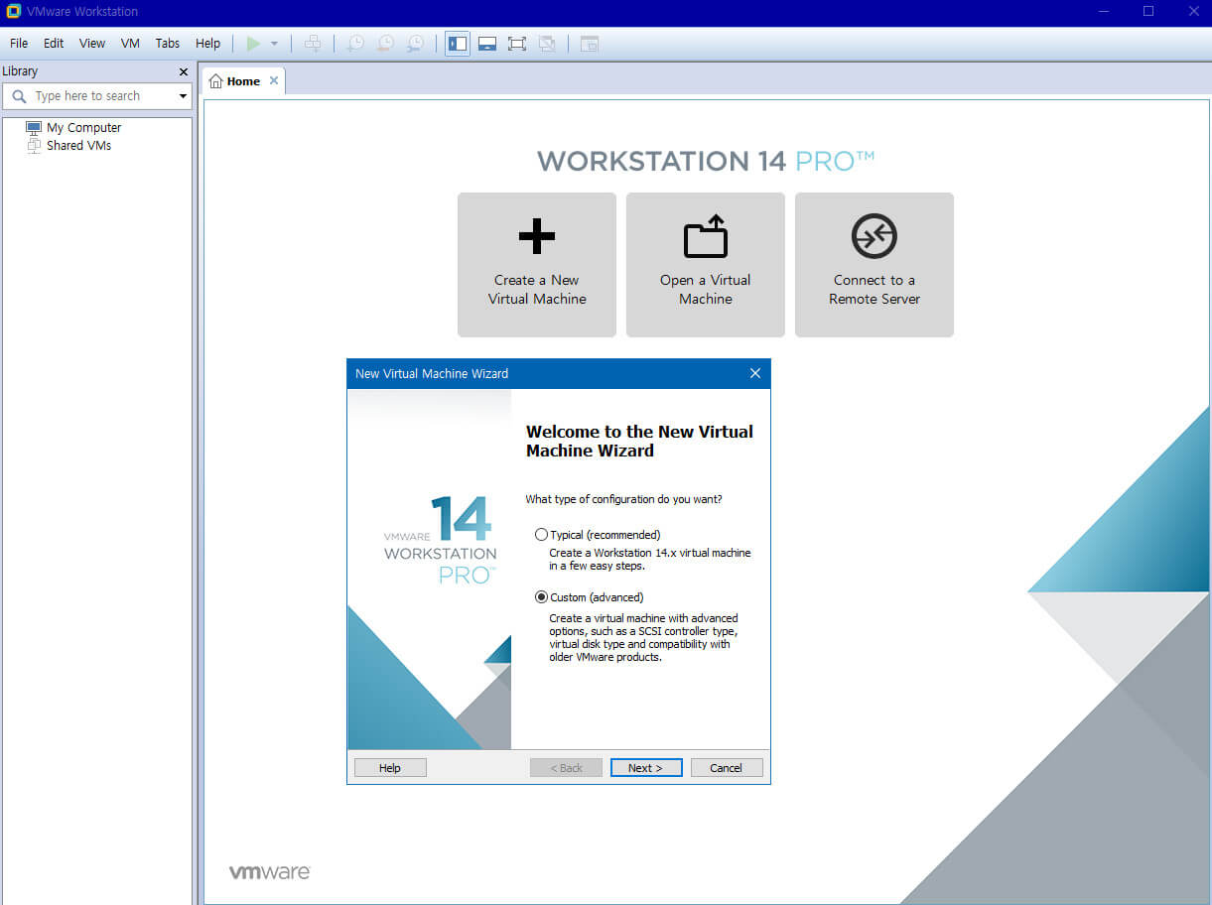Click the Connect to a Remote Server tile

point(875,265)
